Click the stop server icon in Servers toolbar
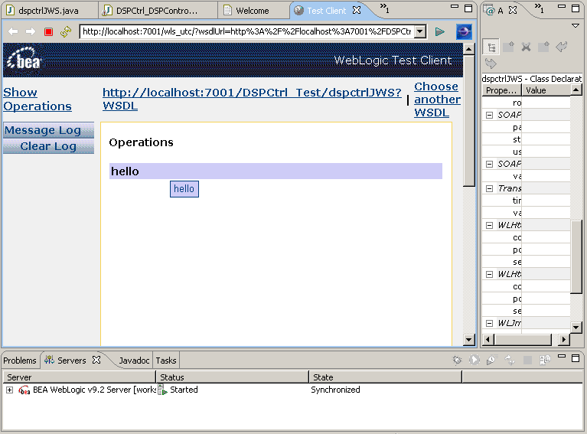 527,361
